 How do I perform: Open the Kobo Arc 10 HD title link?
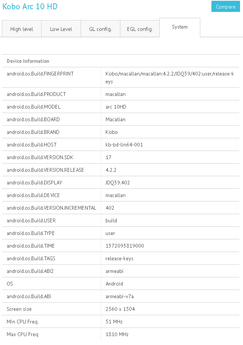tap(29, 6)
